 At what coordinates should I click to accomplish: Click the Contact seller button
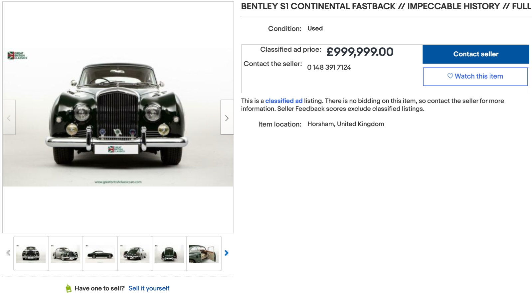pos(475,54)
